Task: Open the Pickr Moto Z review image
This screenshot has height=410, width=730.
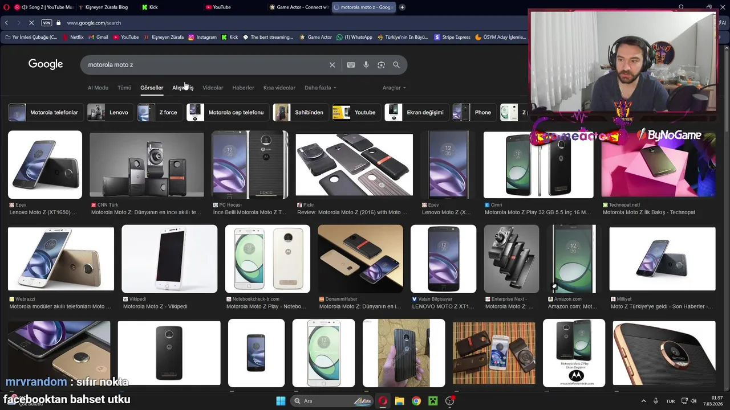Action: [354, 165]
